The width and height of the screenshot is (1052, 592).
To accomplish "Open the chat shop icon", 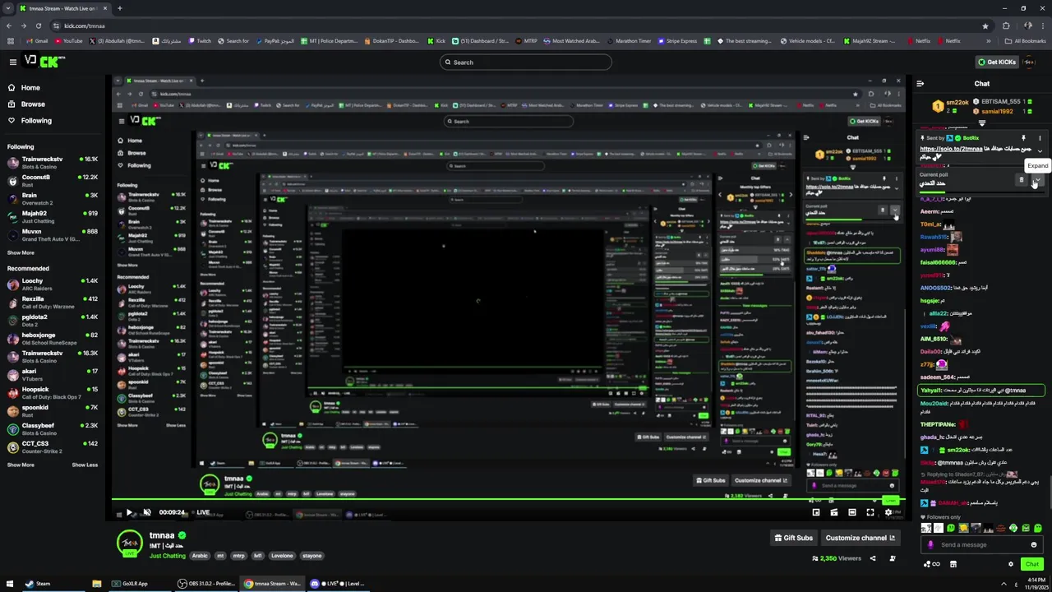I will (953, 564).
